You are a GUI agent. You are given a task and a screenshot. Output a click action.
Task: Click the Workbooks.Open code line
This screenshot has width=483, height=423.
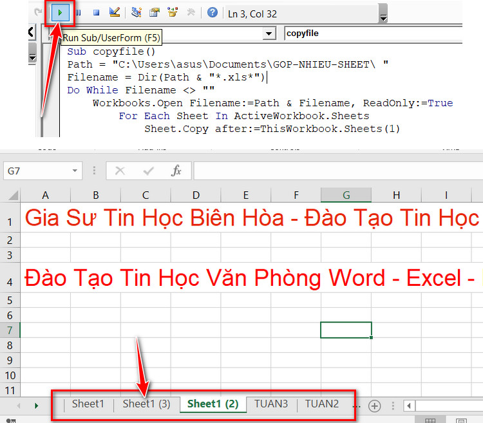click(273, 103)
